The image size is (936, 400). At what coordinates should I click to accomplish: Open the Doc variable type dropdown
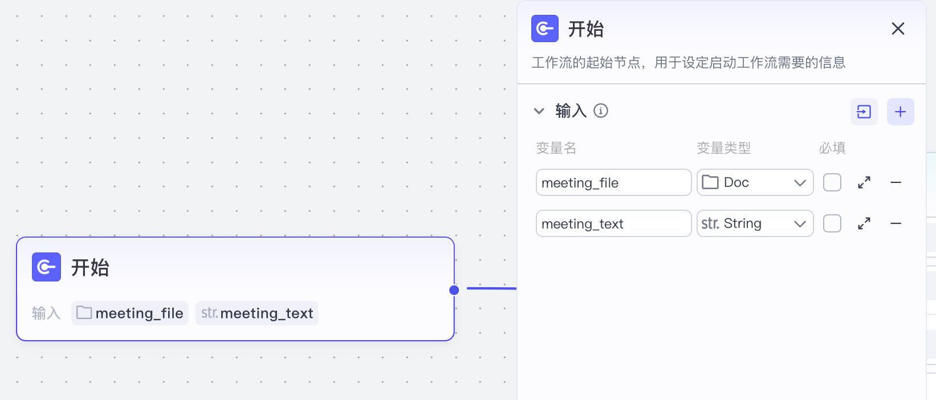(x=755, y=182)
